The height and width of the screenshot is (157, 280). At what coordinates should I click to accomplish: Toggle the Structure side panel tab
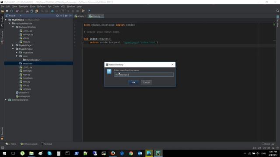click(2, 38)
